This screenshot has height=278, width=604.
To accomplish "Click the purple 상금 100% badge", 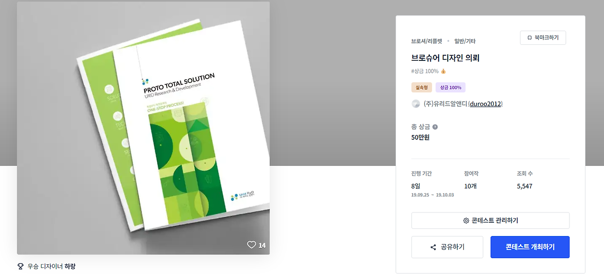I will (451, 88).
